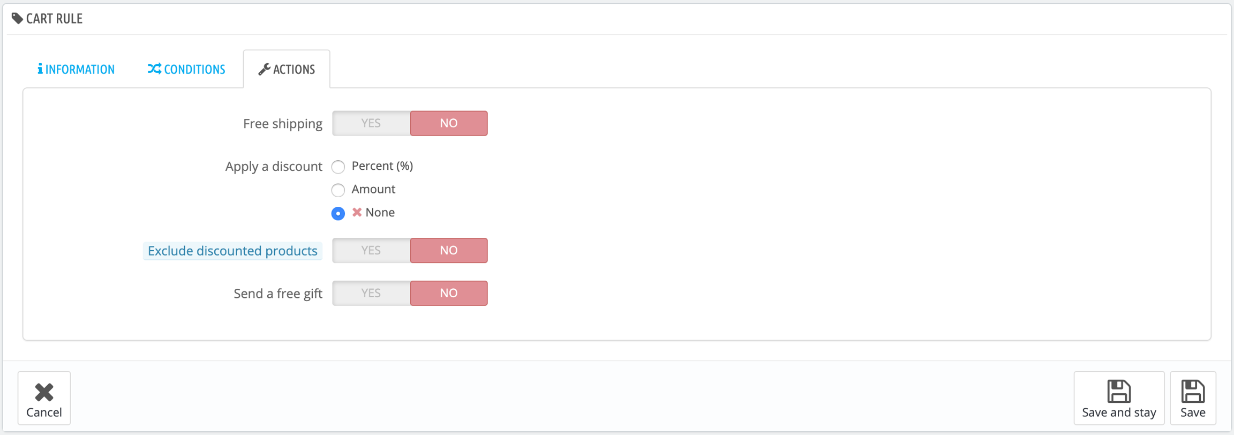Click the Save floppy disk icon
This screenshot has height=435, width=1234.
pos(1193,392)
